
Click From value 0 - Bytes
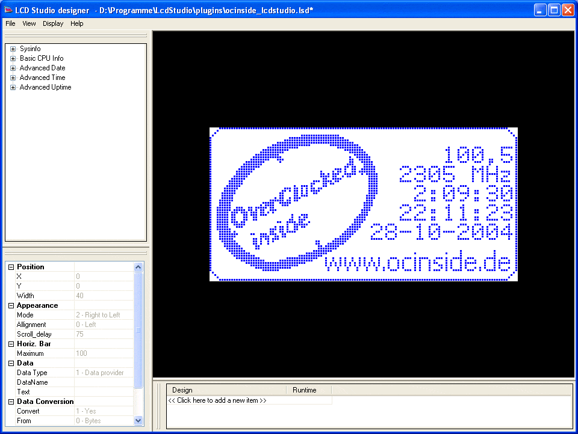point(104,421)
